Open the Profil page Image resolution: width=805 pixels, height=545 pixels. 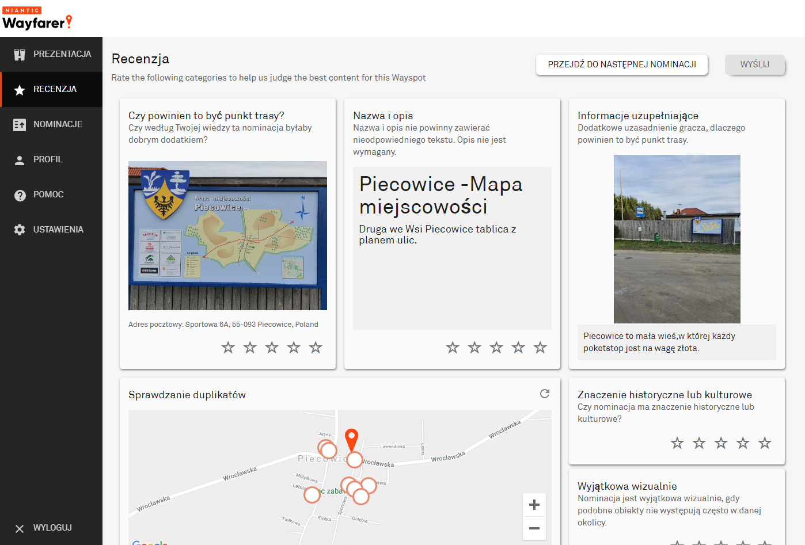pos(51,159)
